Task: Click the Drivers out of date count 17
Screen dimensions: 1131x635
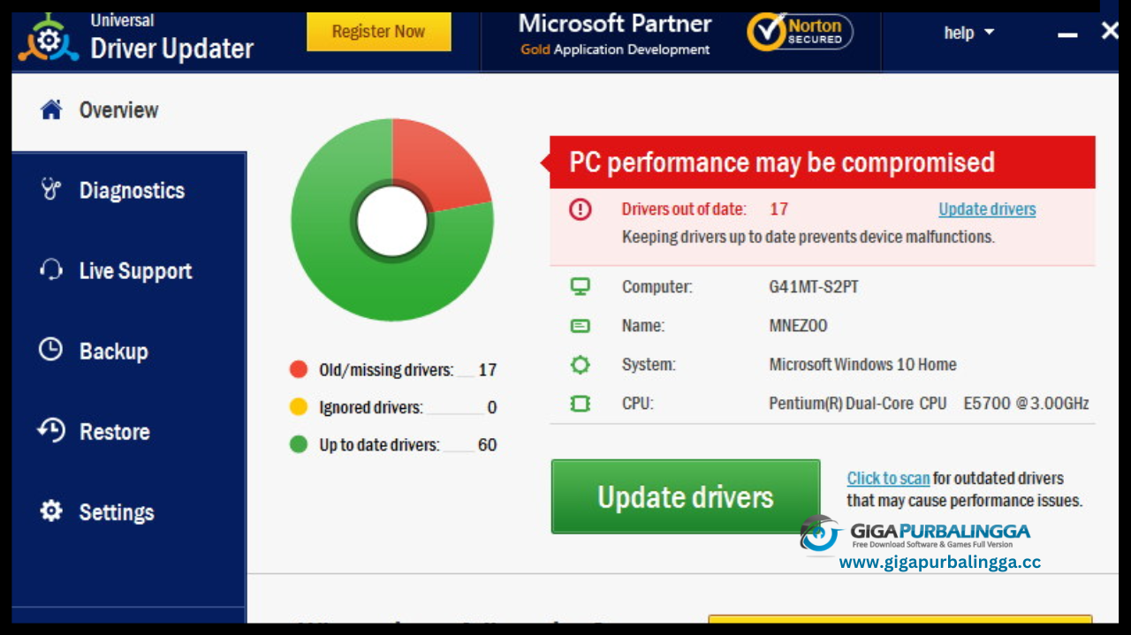Action: [778, 209]
